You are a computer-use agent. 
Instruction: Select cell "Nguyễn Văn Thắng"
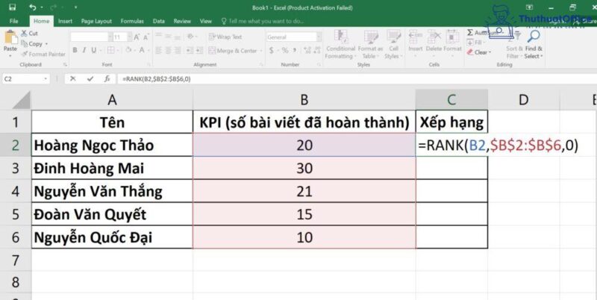[112, 191]
